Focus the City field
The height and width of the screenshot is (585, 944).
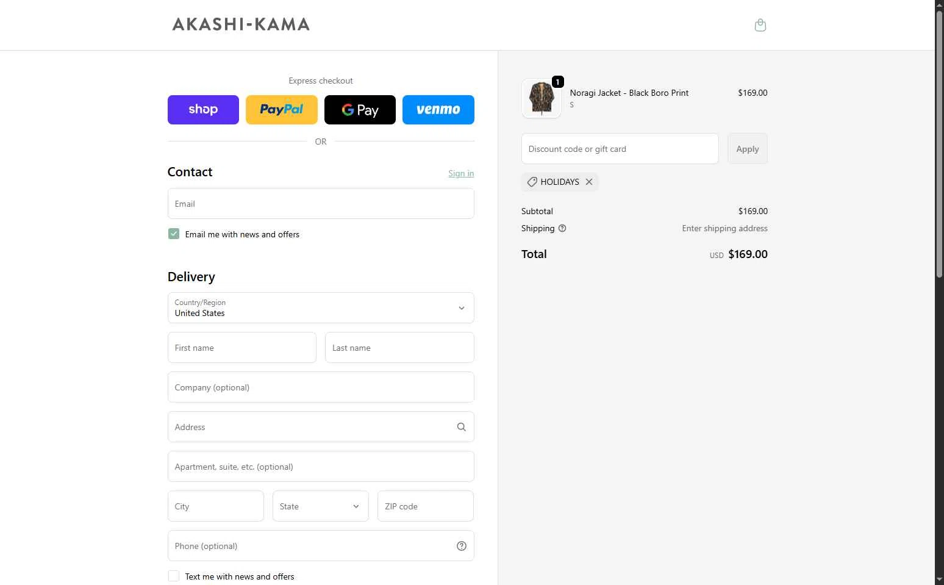[x=215, y=506]
